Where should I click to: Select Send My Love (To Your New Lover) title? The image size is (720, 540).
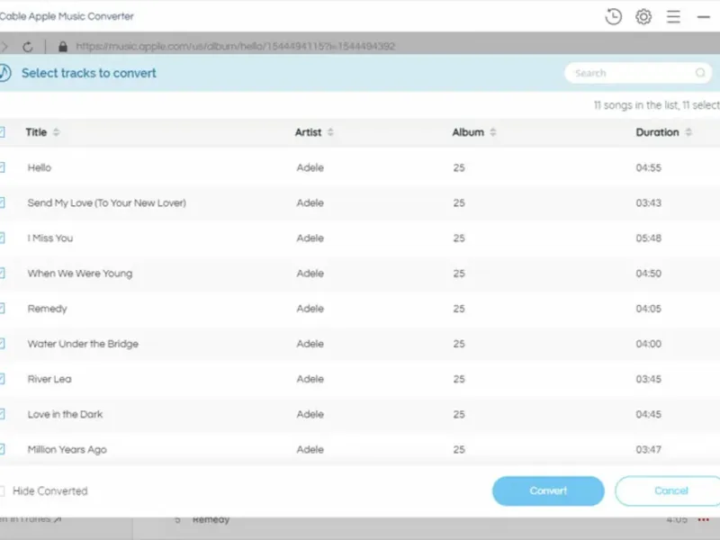106,203
